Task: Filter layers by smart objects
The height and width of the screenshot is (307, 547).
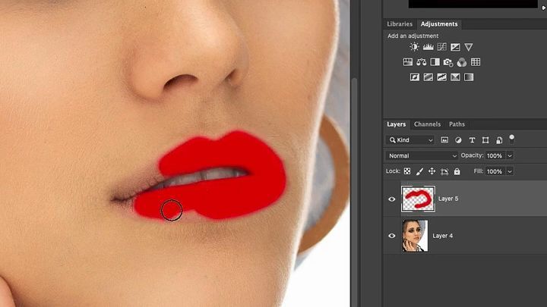Action: pos(499,140)
